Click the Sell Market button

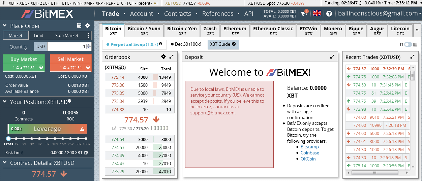point(70,63)
